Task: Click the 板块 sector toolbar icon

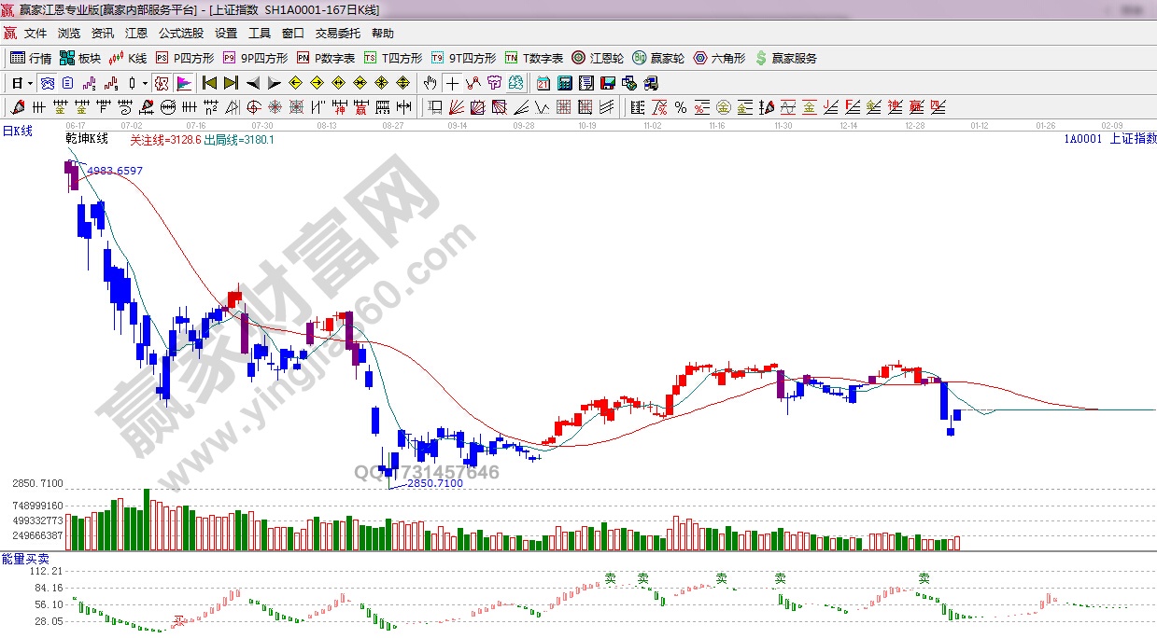Action: click(x=80, y=58)
